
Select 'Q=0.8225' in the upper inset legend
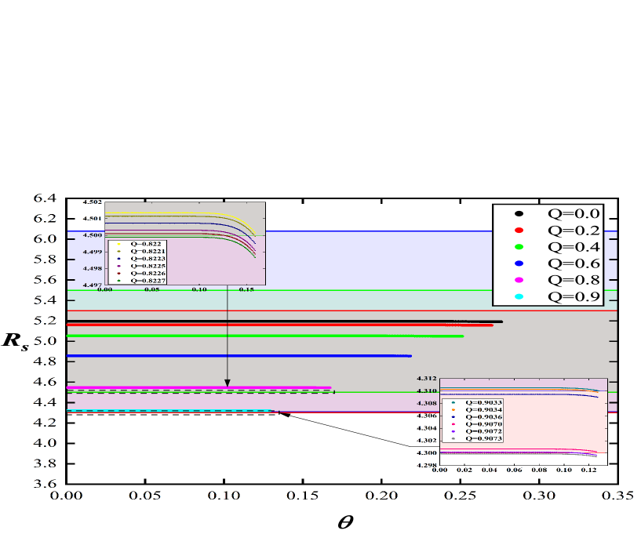(148, 266)
